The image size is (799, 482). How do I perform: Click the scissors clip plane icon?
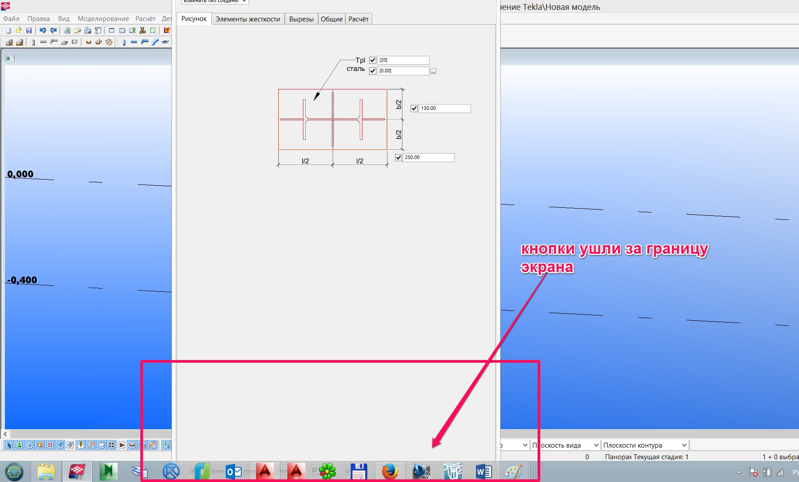coord(143,30)
